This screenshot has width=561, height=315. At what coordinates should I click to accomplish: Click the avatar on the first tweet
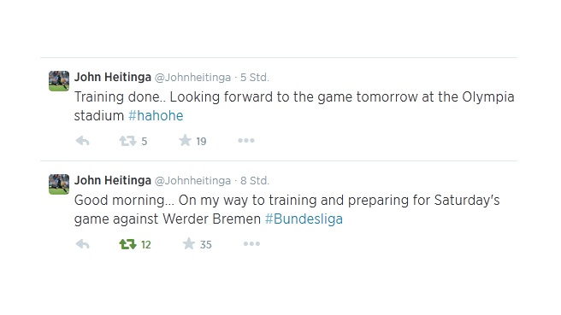[x=59, y=81]
